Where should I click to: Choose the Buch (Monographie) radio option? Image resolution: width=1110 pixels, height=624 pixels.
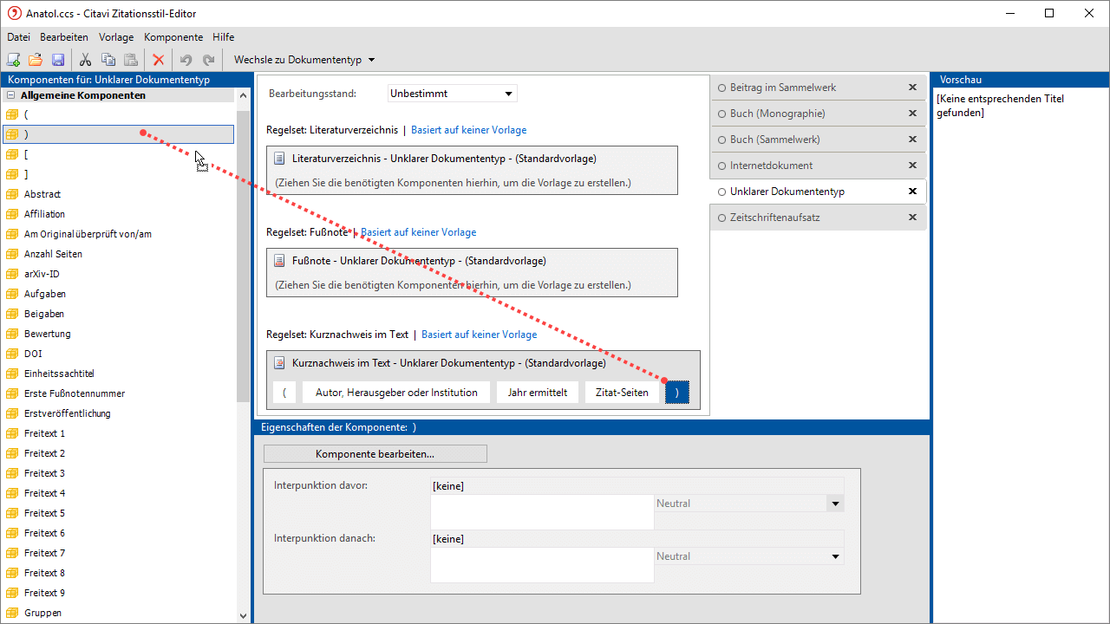point(721,114)
